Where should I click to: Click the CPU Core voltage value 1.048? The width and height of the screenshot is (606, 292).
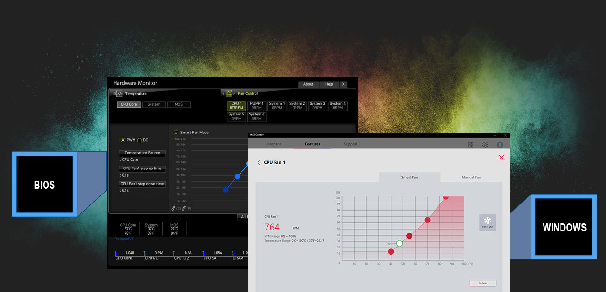coord(130,253)
